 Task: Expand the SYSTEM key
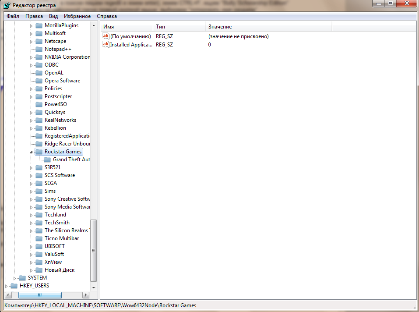pyautogui.click(x=15, y=278)
